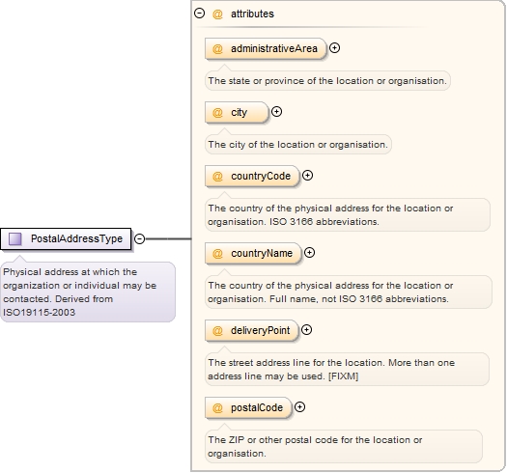The image size is (507, 473).
Task: Expand the deliveryPoint attribute plus button
Action: point(306,330)
